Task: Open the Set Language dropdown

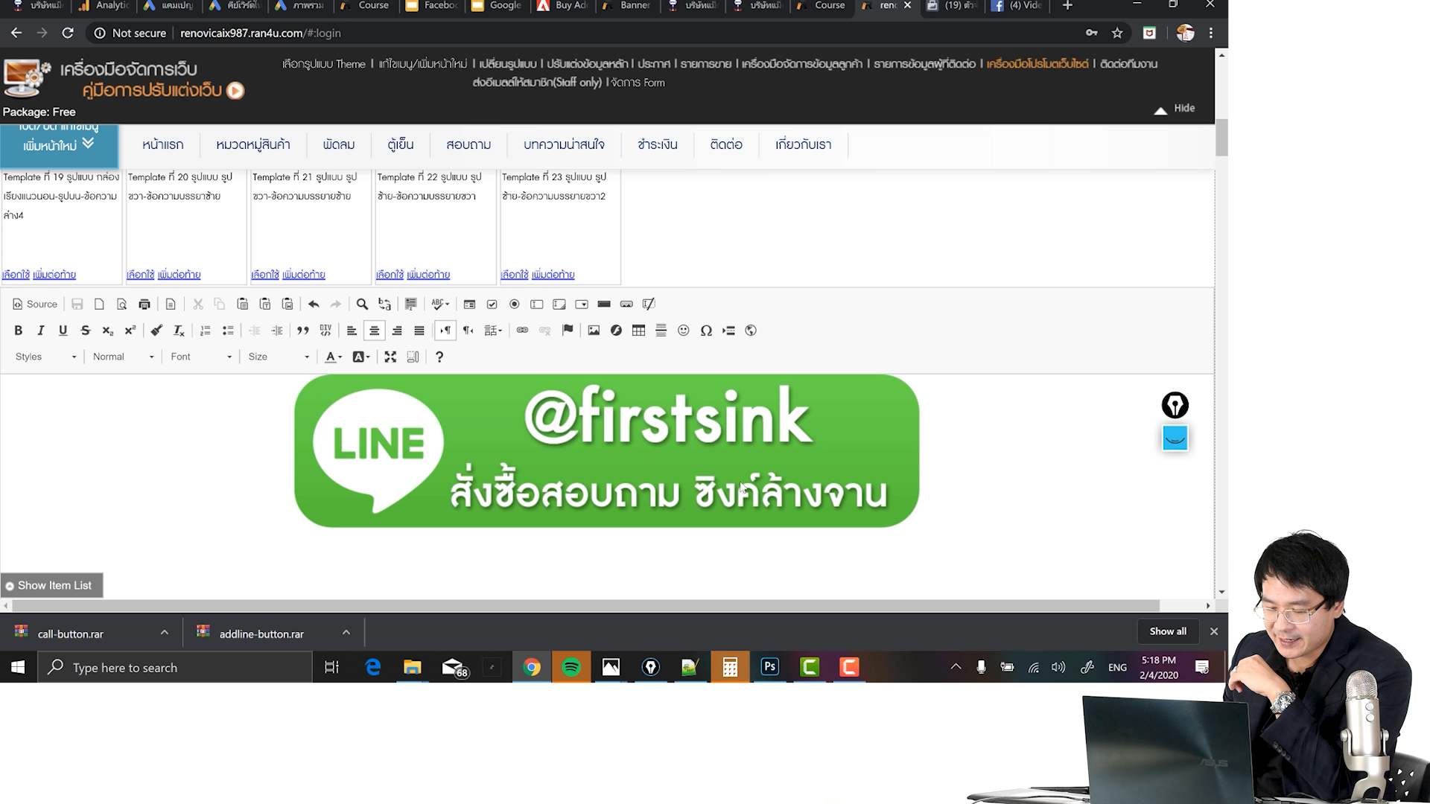Action: click(x=493, y=331)
